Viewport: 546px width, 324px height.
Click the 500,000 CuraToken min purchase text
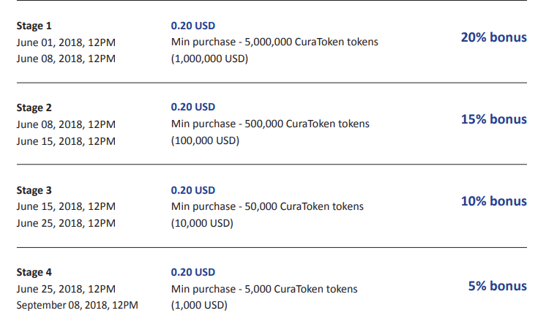tap(270, 124)
